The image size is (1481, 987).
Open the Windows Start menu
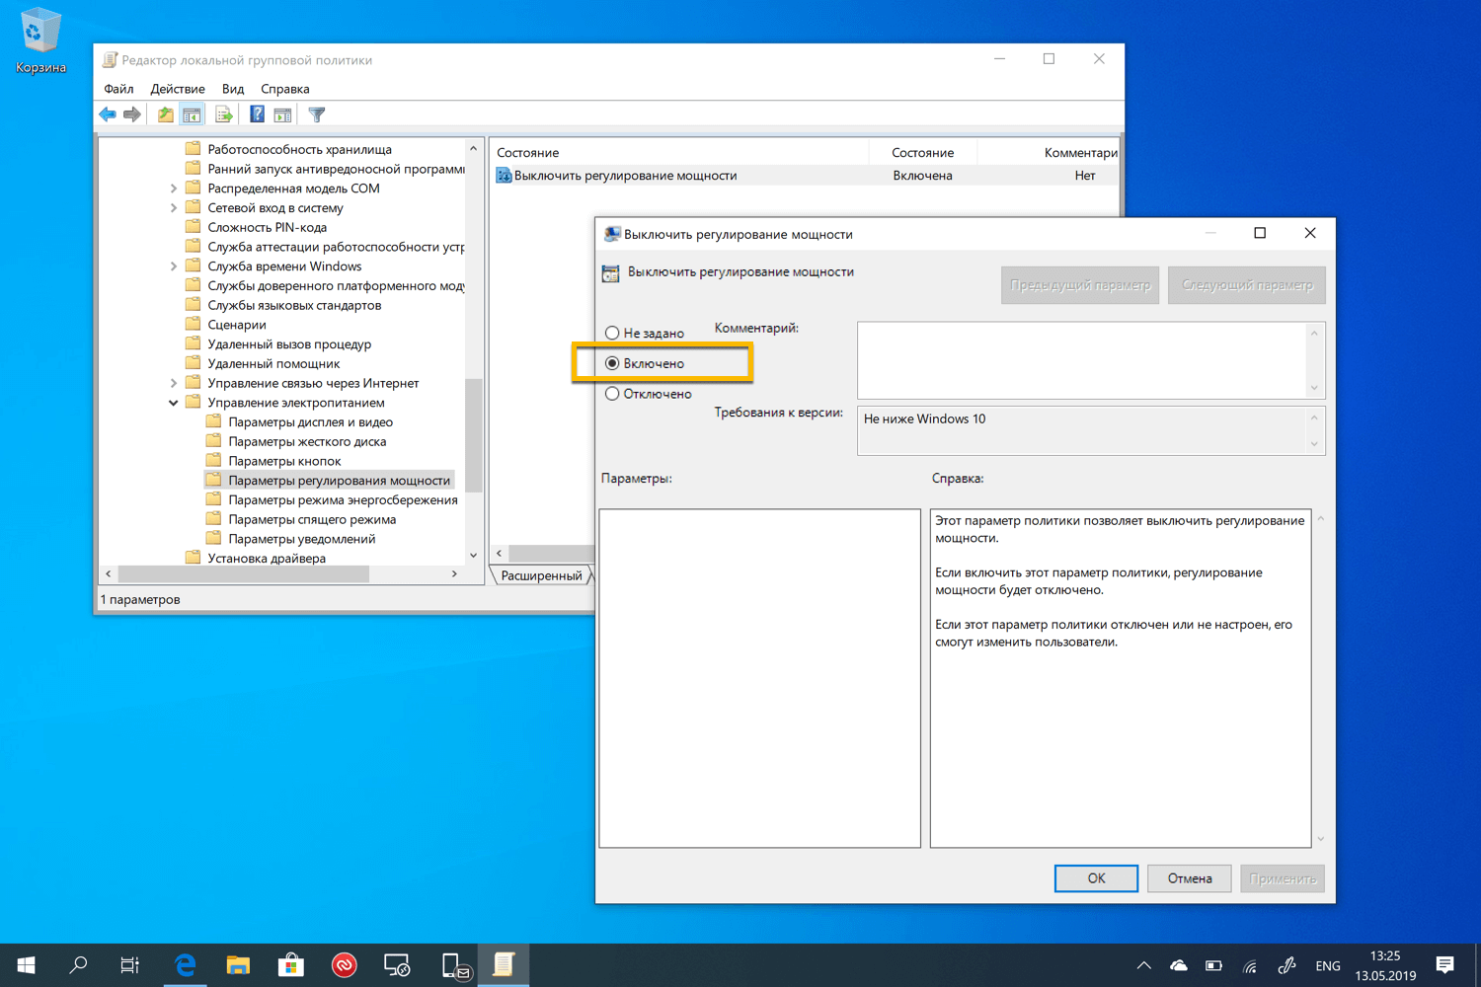(27, 965)
